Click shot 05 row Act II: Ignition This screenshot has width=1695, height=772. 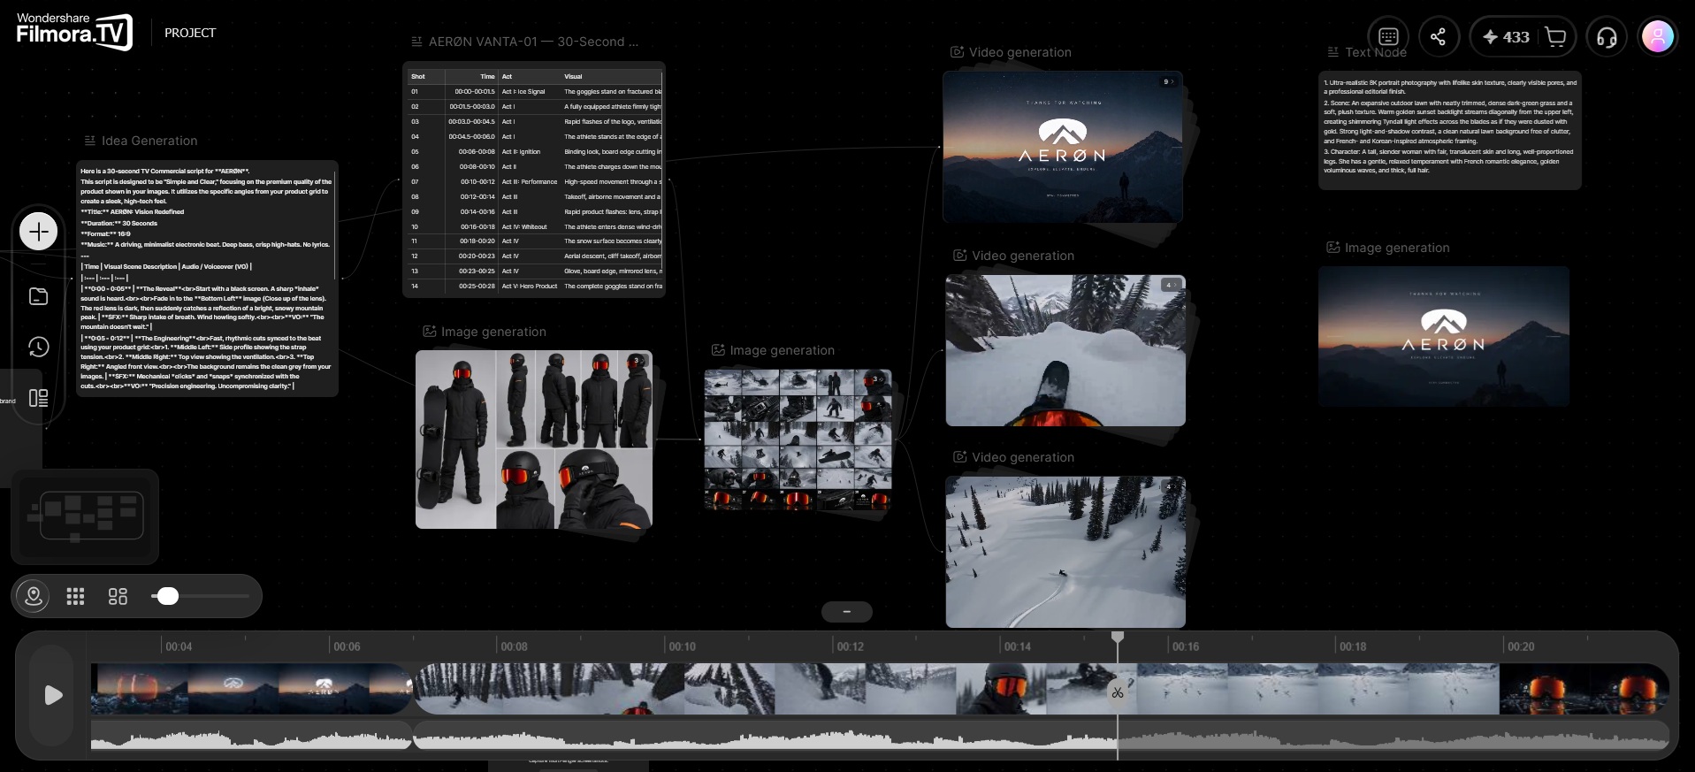click(534, 152)
